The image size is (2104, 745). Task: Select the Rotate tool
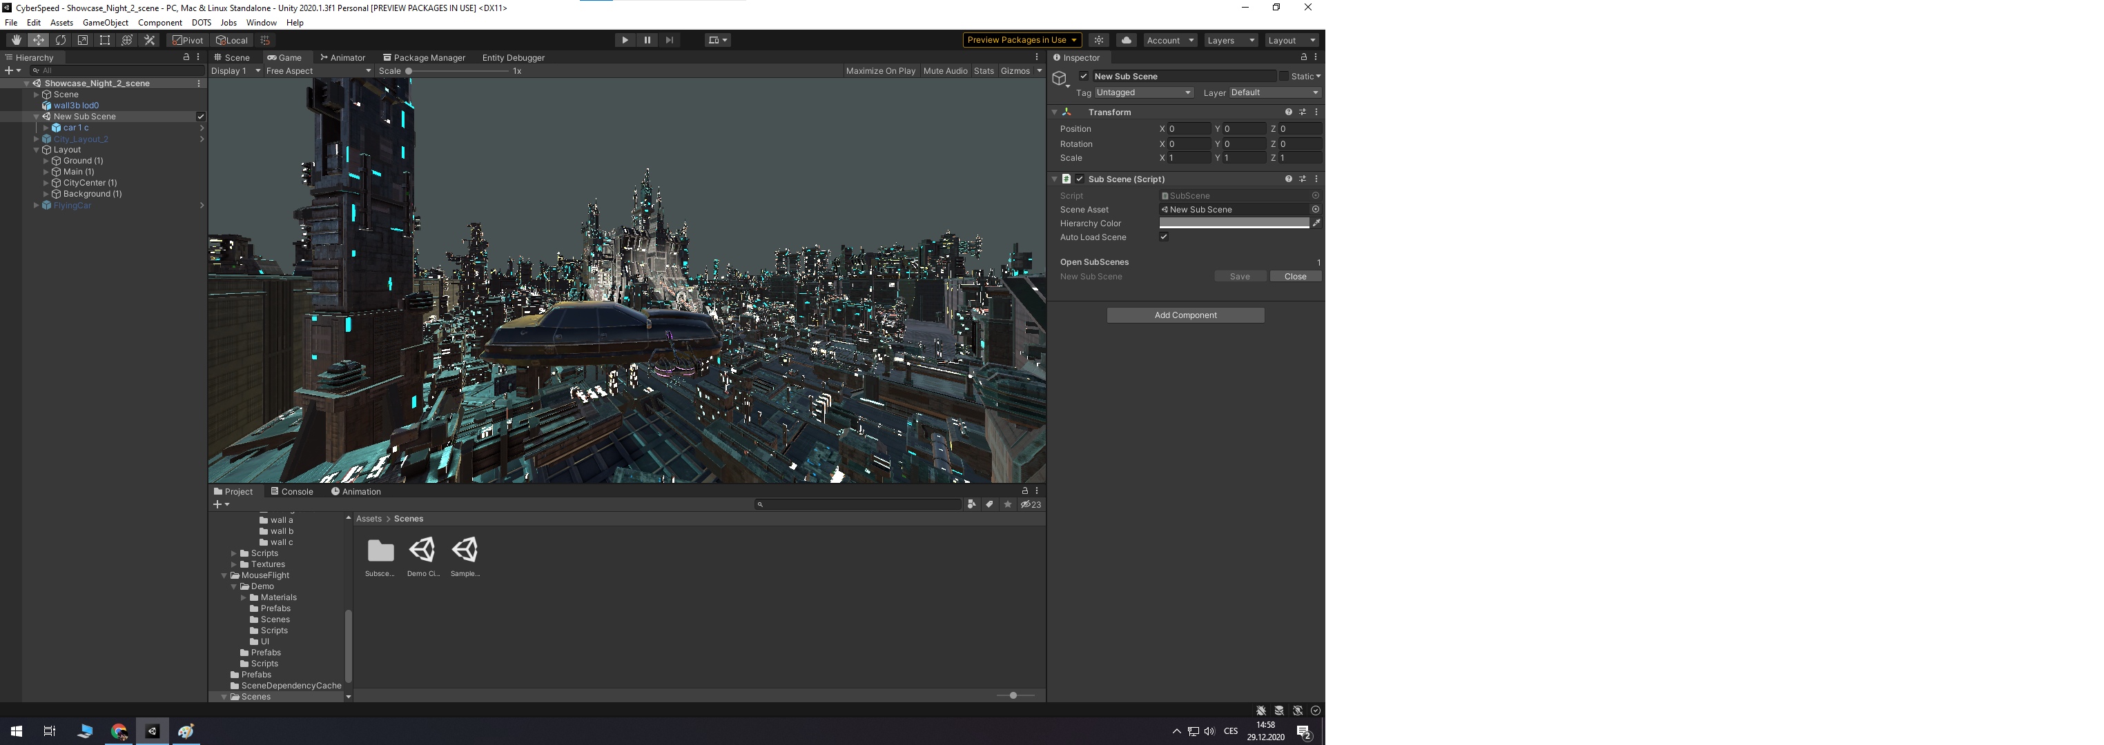coord(61,40)
